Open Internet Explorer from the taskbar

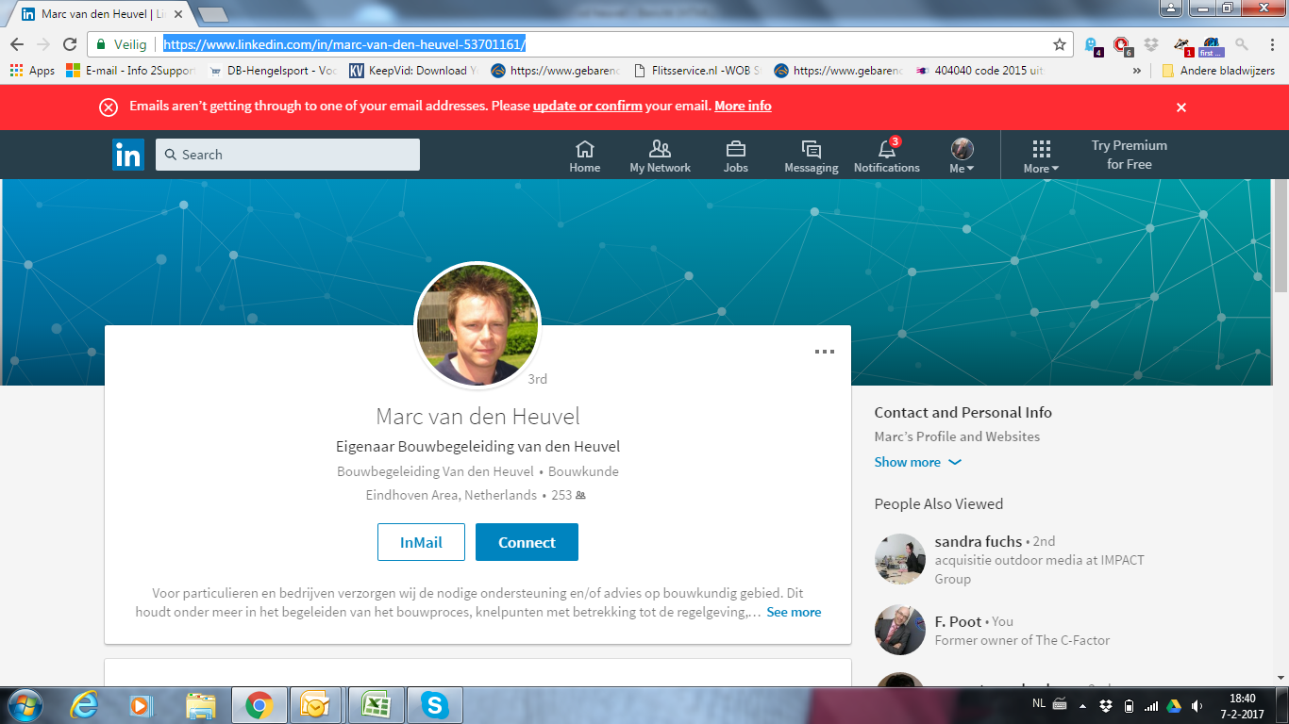pos(85,705)
